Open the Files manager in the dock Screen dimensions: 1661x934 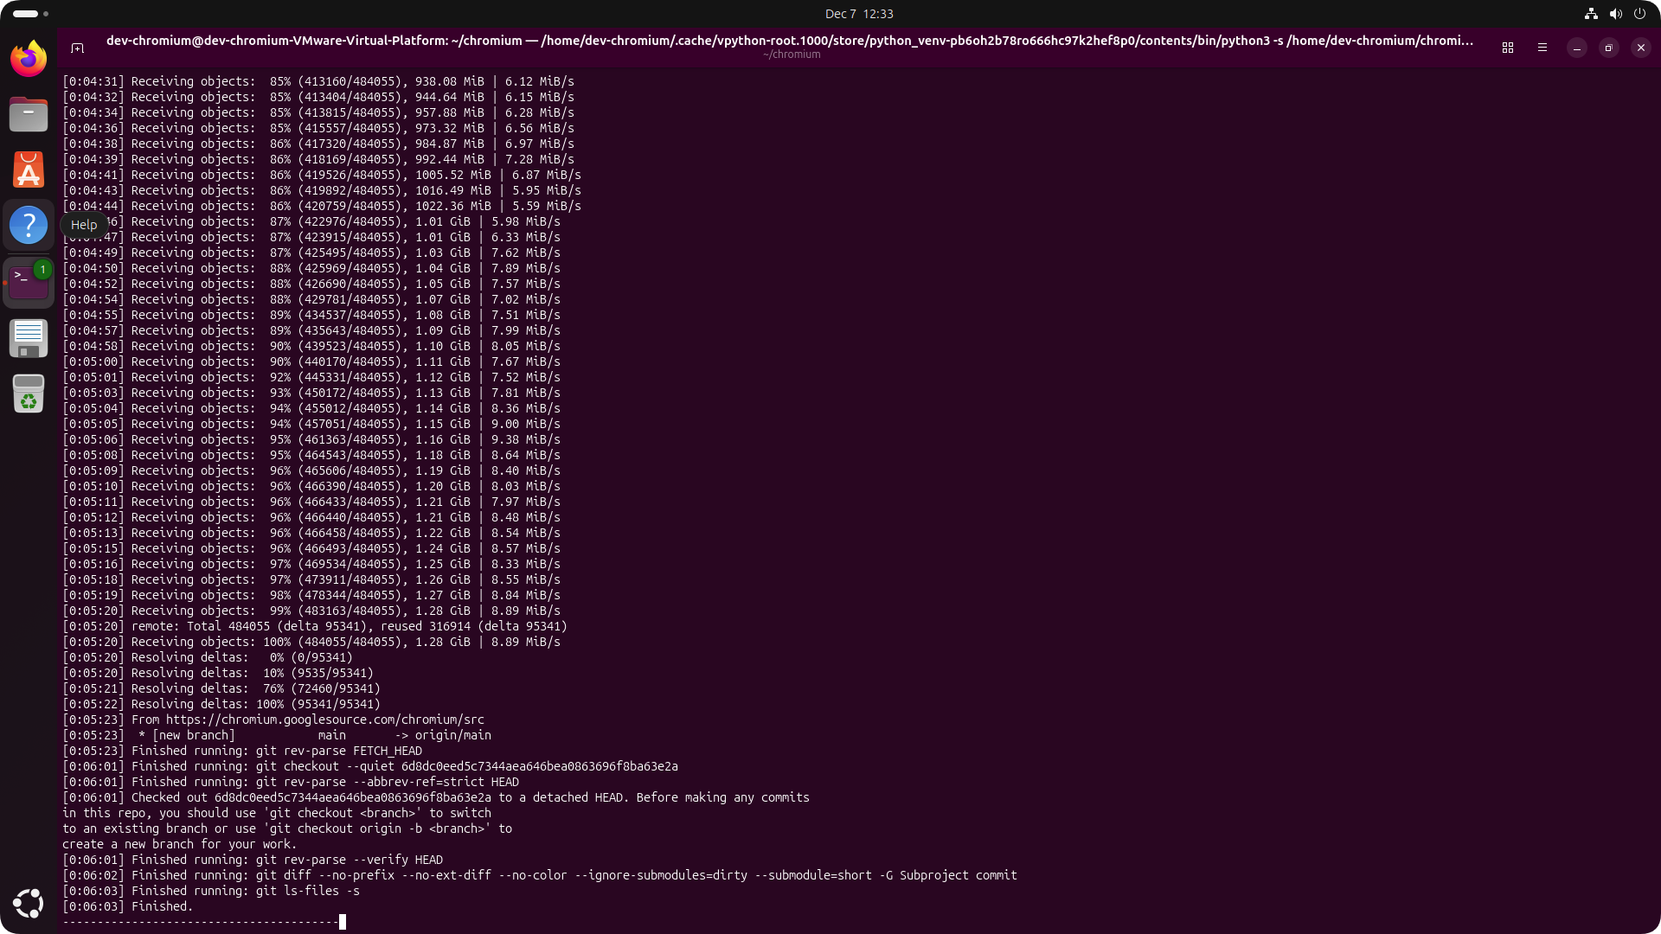pos(29,114)
